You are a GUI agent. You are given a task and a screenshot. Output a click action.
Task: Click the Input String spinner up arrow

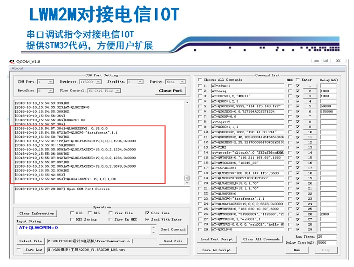(154, 227)
